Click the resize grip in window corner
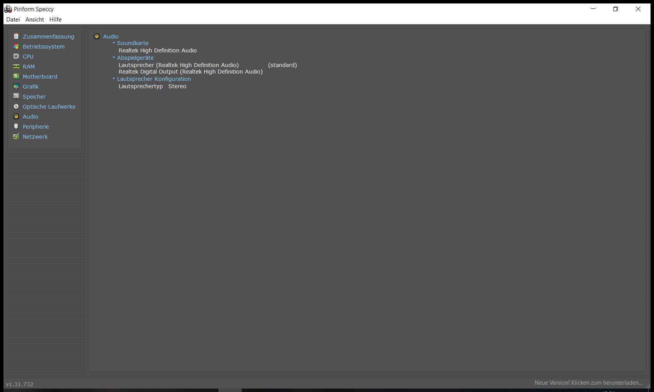Image resolution: width=654 pixels, height=392 pixels. [648, 386]
